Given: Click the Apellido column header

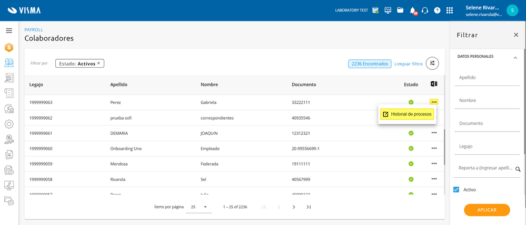Looking at the screenshot, I should point(119,84).
